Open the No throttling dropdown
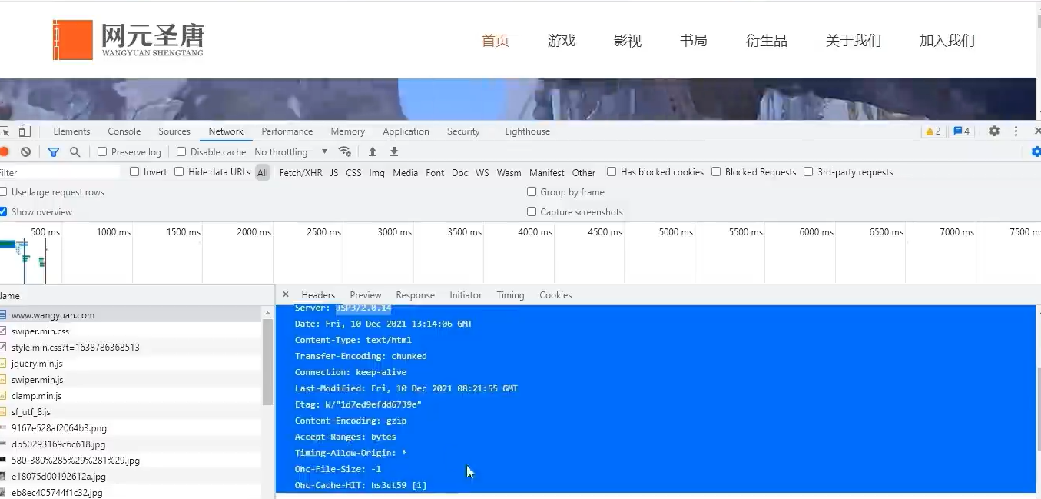1041x499 pixels. [x=290, y=152]
